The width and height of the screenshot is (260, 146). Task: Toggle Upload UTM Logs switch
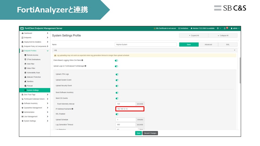117,75
